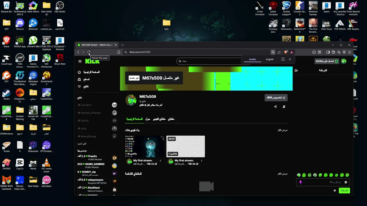Click the customize channel button
This screenshot has width=367, height=206.
pos(276,98)
